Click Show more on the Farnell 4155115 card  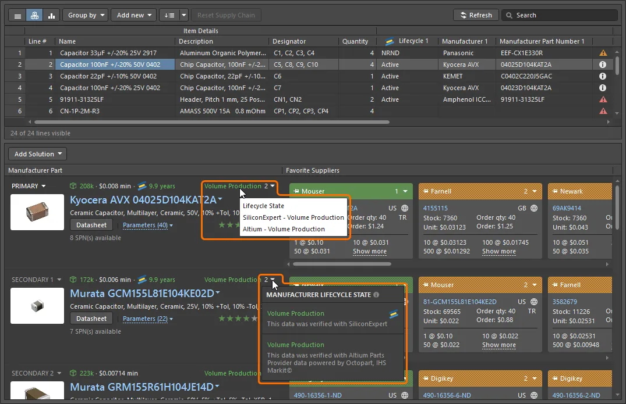point(498,251)
